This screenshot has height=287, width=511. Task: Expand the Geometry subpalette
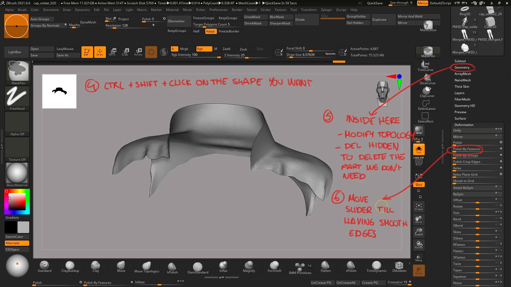pyautogui.click(x=462, y=67)
